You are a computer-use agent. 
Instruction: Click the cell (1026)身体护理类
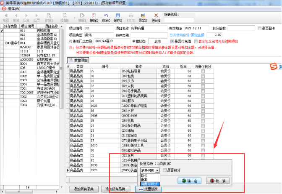tap(138, 106)
